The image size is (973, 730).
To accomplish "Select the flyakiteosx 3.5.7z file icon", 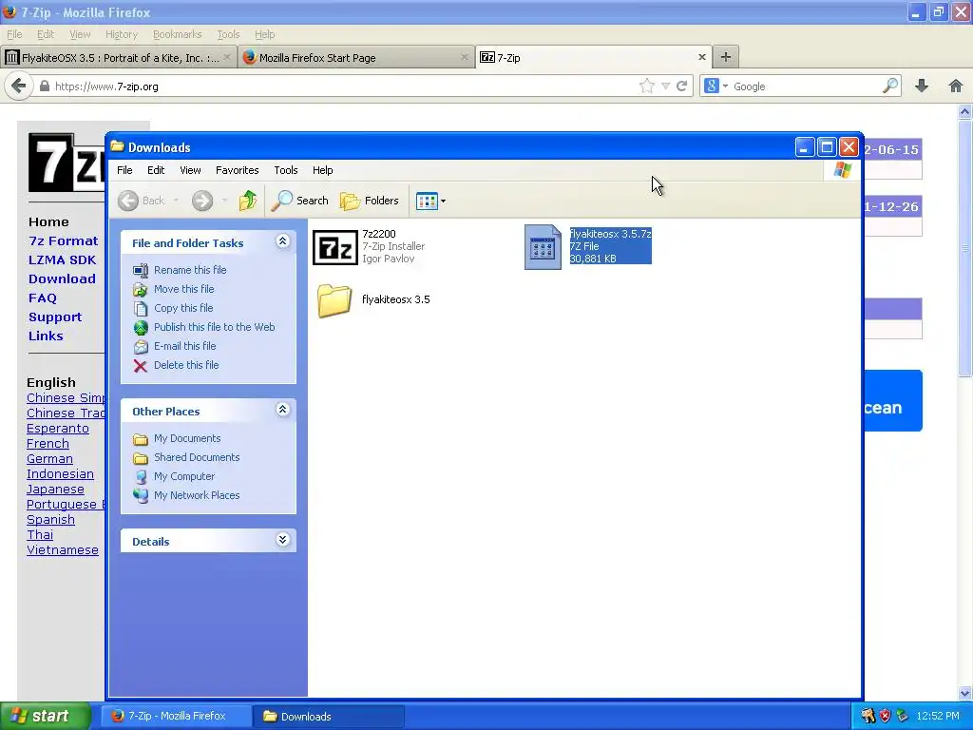I will 543,247.
